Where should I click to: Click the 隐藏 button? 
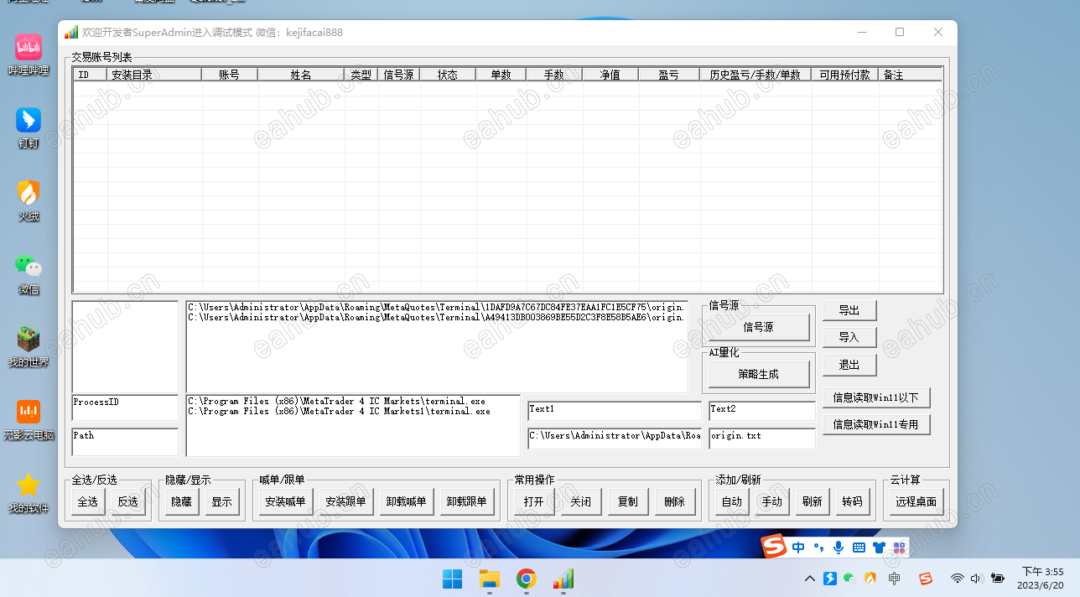click(x=182, y=501)
